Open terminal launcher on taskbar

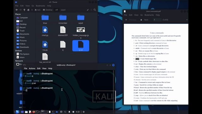coord(37,112)
